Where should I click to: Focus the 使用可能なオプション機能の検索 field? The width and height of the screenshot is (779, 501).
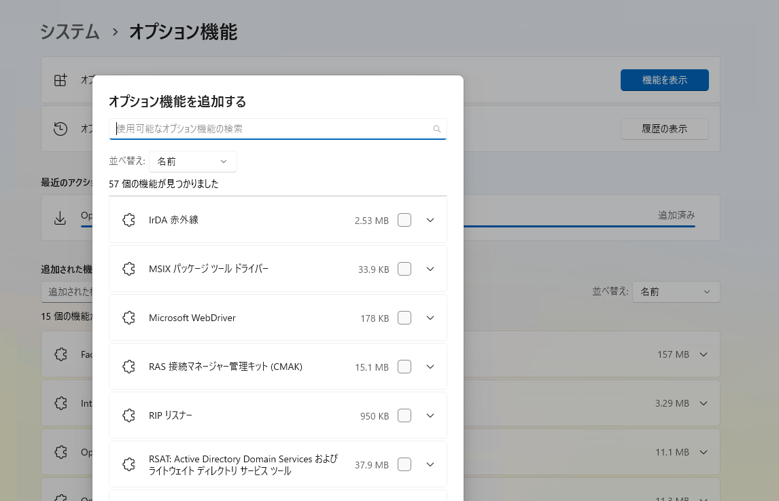click(278, 129)
